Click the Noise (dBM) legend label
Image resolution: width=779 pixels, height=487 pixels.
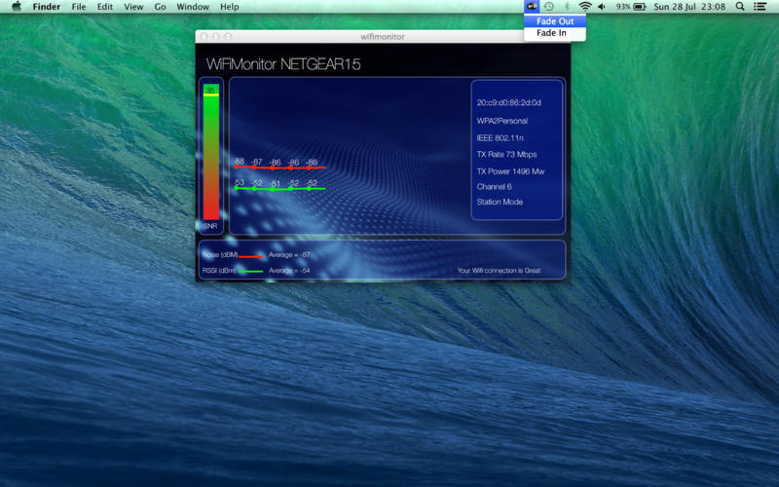220,254
